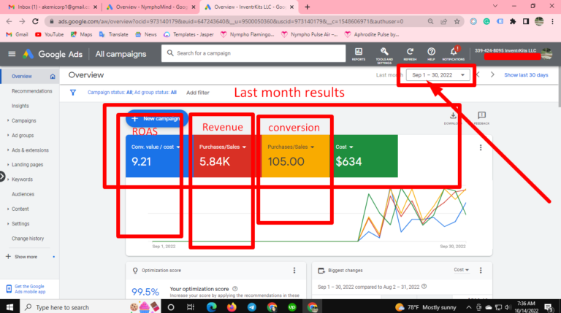Click the Show last 30 days link
Viewport: 561px width, 313px height.
pos(526,75)
